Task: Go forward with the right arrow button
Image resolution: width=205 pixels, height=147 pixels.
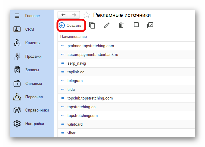Action: pos(74,15)
